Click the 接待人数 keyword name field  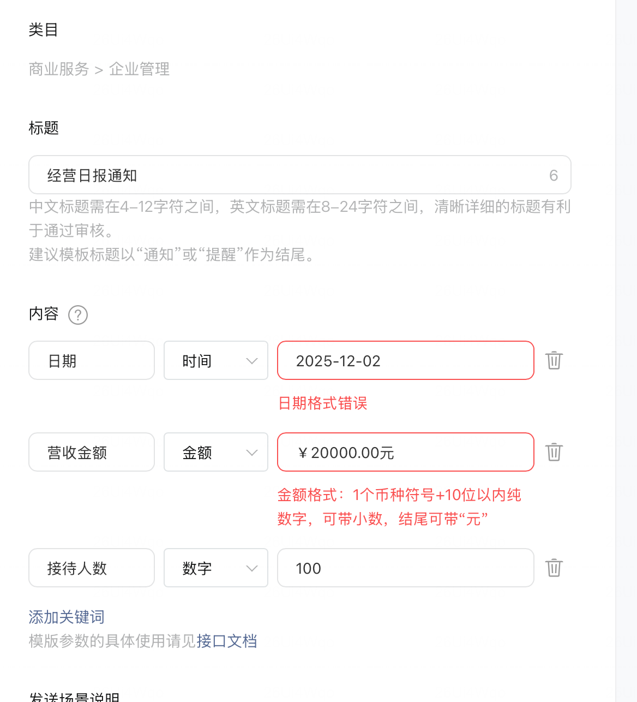(92, 568)
